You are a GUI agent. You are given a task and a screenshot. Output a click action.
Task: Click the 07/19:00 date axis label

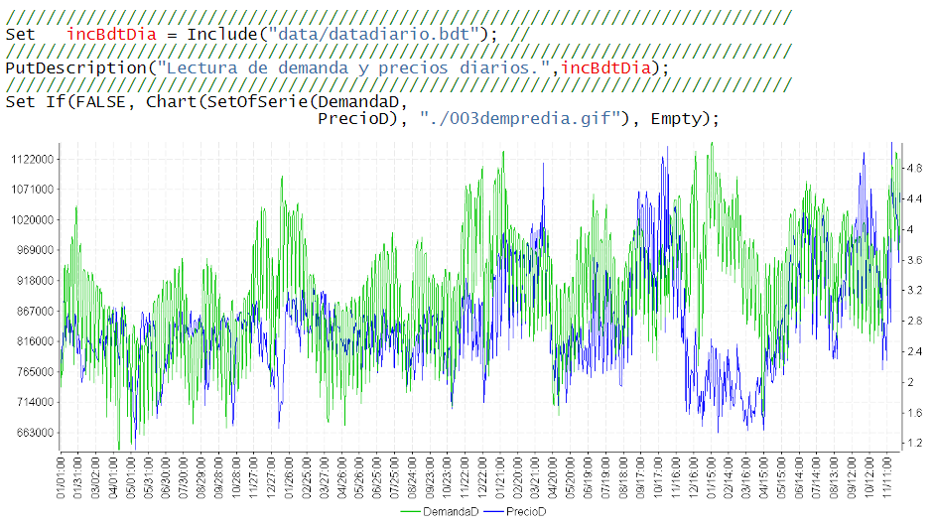point(605,477)
